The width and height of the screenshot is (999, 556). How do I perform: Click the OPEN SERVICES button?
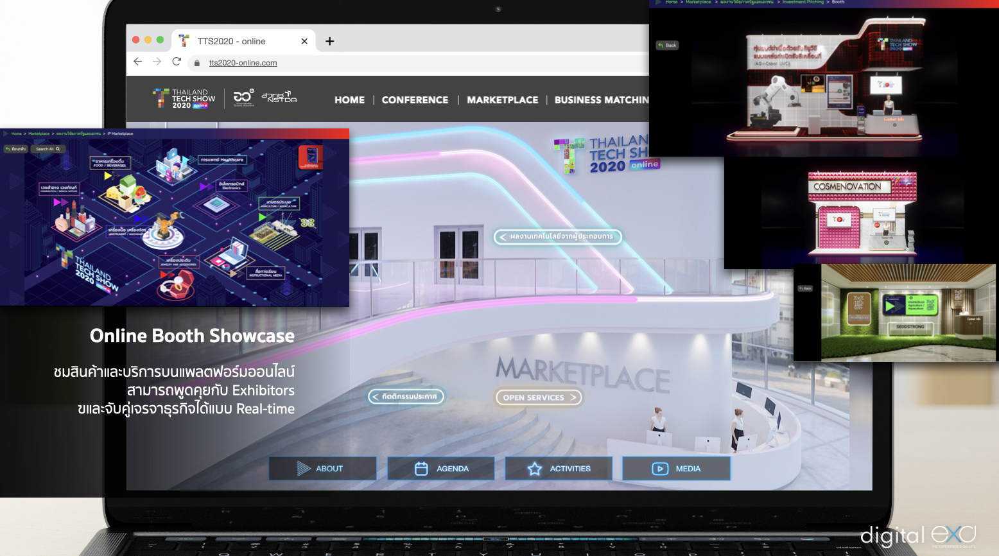click(x=539, y=397)
